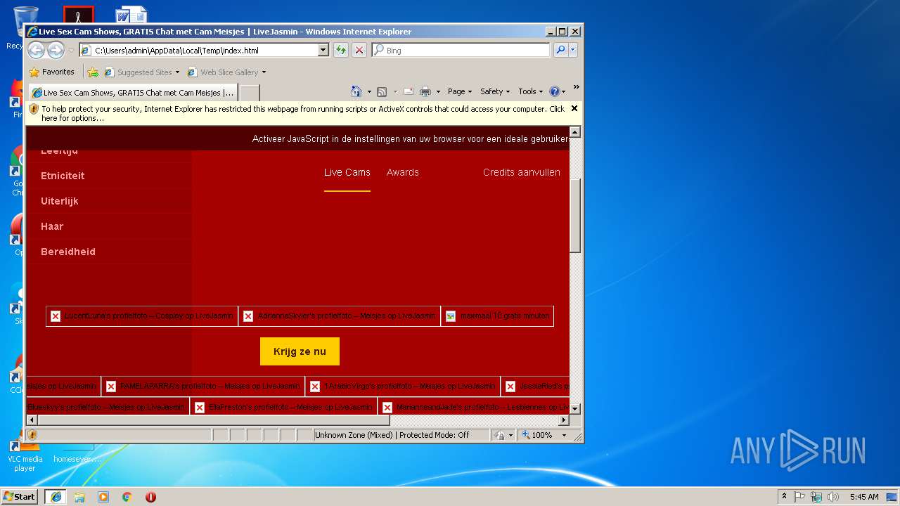Click the red round icon in taskbar
Screen dimensions: 900x506
pyautogui.click(x=150, y=497)
